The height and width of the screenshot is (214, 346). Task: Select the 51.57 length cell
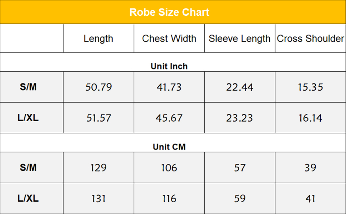[x=98, y=118]
